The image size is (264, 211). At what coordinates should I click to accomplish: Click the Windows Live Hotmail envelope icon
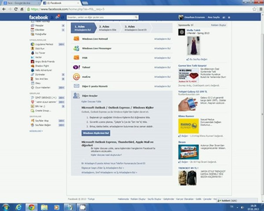point(76,38)
